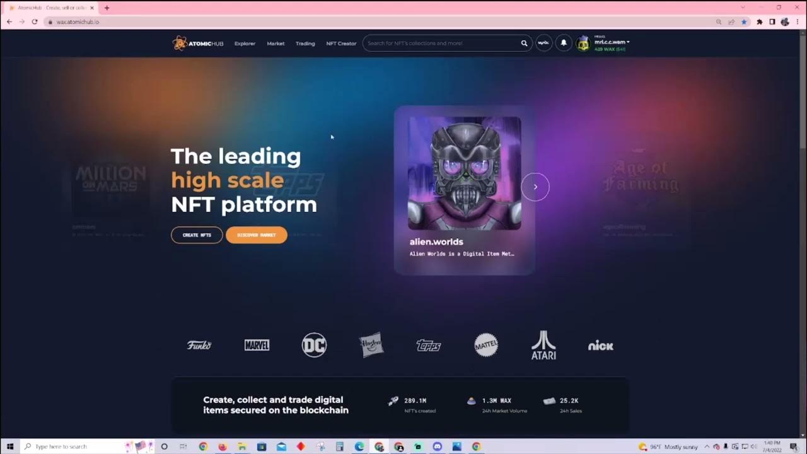The width and height of the screenshot is (807, 454).
Task: Click the share page icon
Action: (x=731, y=21)
